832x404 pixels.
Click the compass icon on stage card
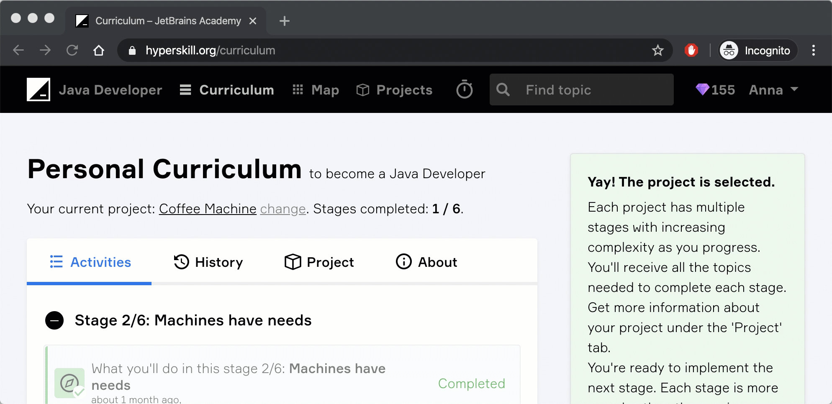(x=69, y=383)
